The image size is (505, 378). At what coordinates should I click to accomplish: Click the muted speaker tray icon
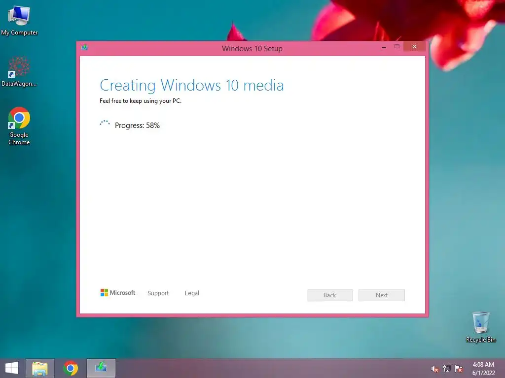434,369
